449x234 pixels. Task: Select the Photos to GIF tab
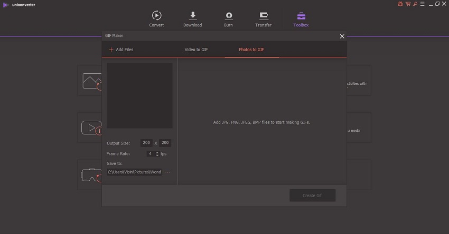251,50
